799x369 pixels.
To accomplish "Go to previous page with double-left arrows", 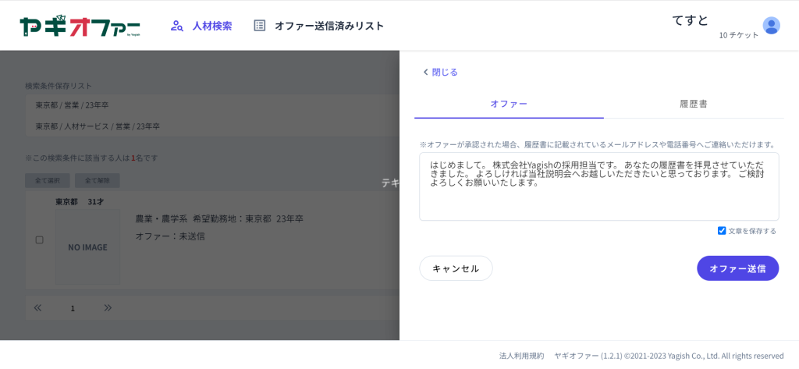I will pyautogui.click(x=37, y=308).
